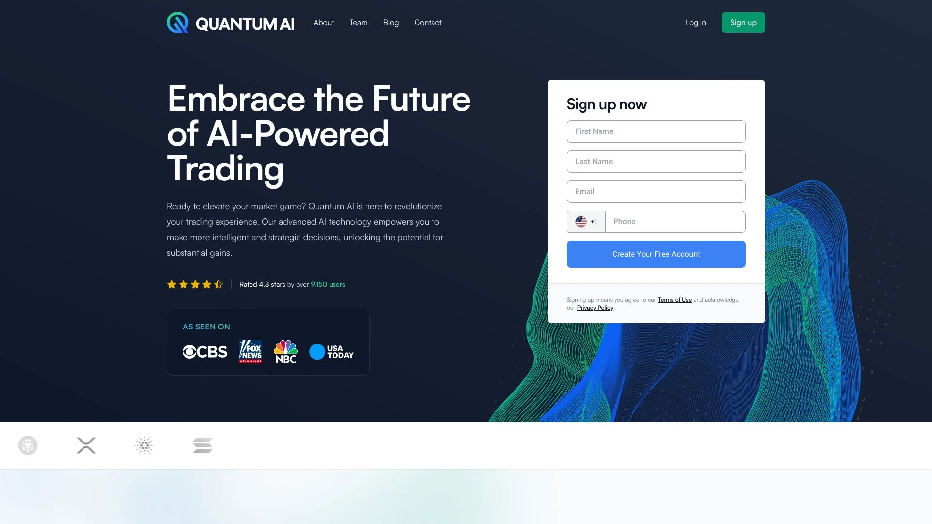Click the Email input field

point(656,191)
